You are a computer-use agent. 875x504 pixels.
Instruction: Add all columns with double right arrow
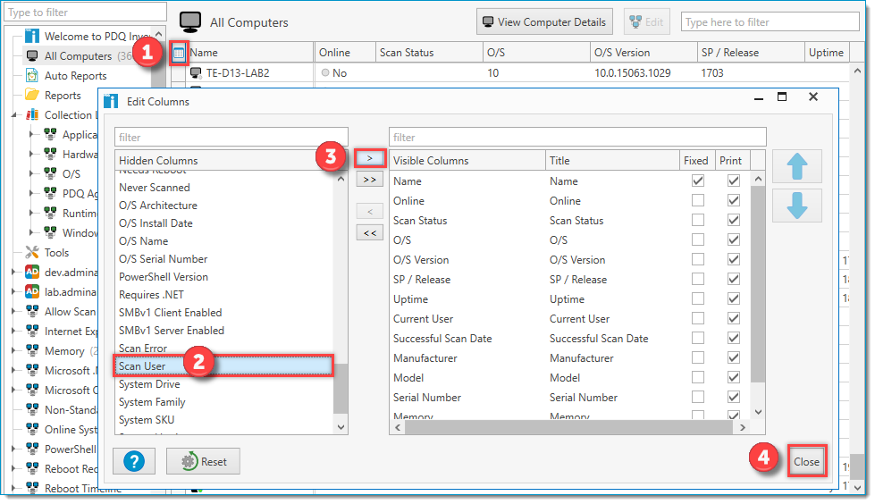point(369,180)
